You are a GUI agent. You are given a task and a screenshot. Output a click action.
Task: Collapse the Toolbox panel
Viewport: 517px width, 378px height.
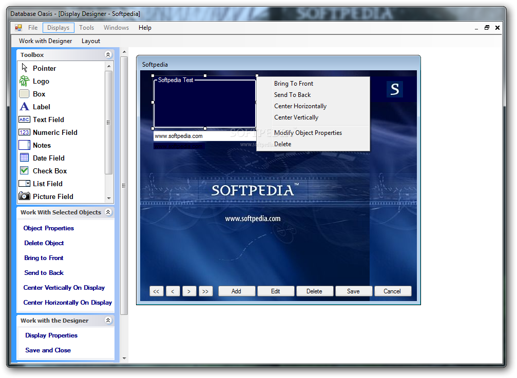click(108, 55)
